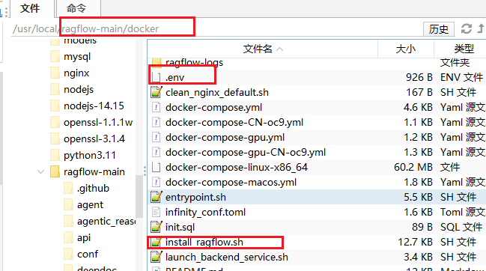Select the conf subfolder
The height and width of the screenshot is (271, 486).
(x=88, y=254)
